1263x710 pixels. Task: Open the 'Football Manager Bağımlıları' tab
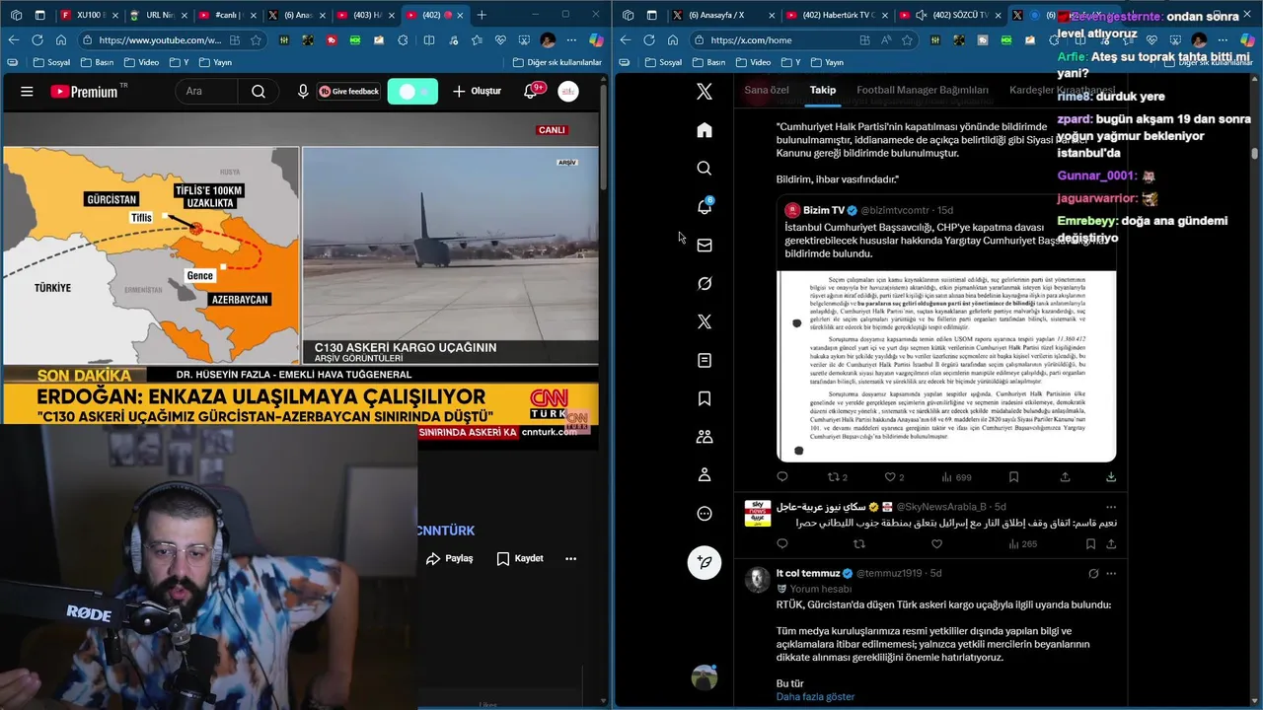pos(923,90)
